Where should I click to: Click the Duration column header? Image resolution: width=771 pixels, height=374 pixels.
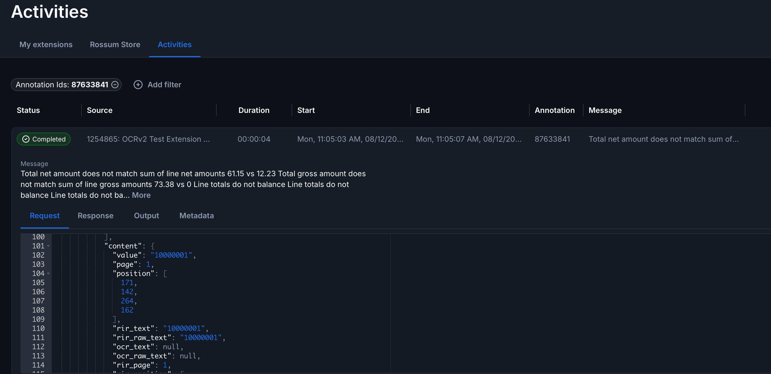pos(254,110)
